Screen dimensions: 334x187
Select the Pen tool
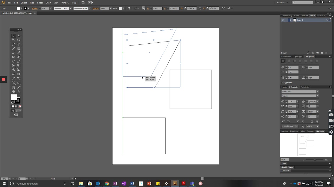[14, 44]
